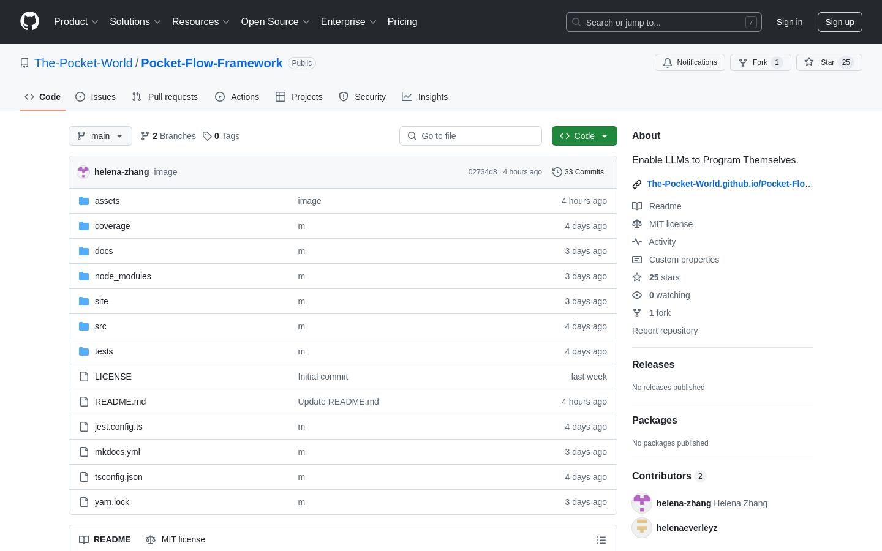Click the yarn.lock file icon
Viewport: 882px width, 551px height.
point(84,502)
